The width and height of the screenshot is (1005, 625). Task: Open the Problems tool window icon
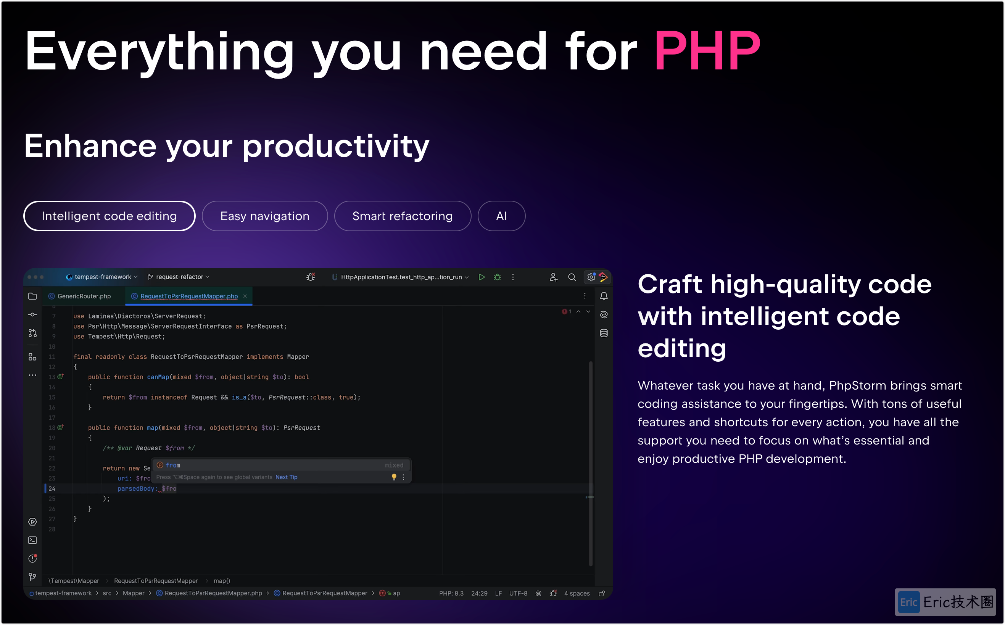pos(32,559)
